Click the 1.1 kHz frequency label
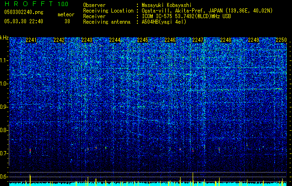The width and height of the screenshot is (292, 186). coord(4,60)
